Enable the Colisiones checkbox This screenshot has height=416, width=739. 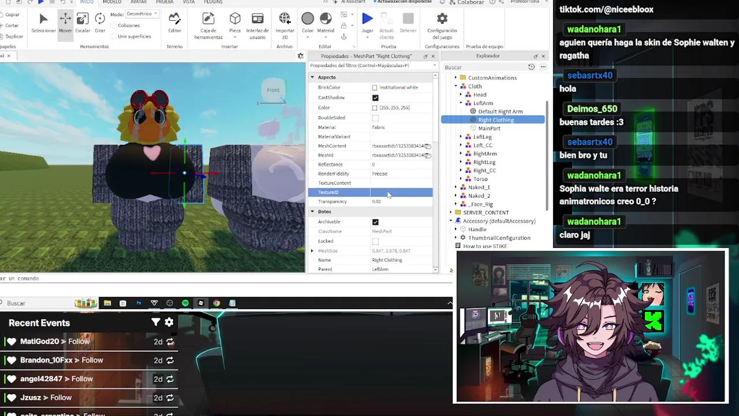113,25
